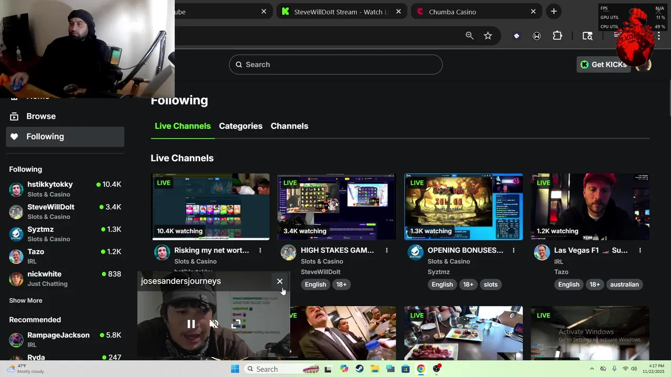Open the stream thumbnail with 3.4K watching
671x377 pixels.
336,207
